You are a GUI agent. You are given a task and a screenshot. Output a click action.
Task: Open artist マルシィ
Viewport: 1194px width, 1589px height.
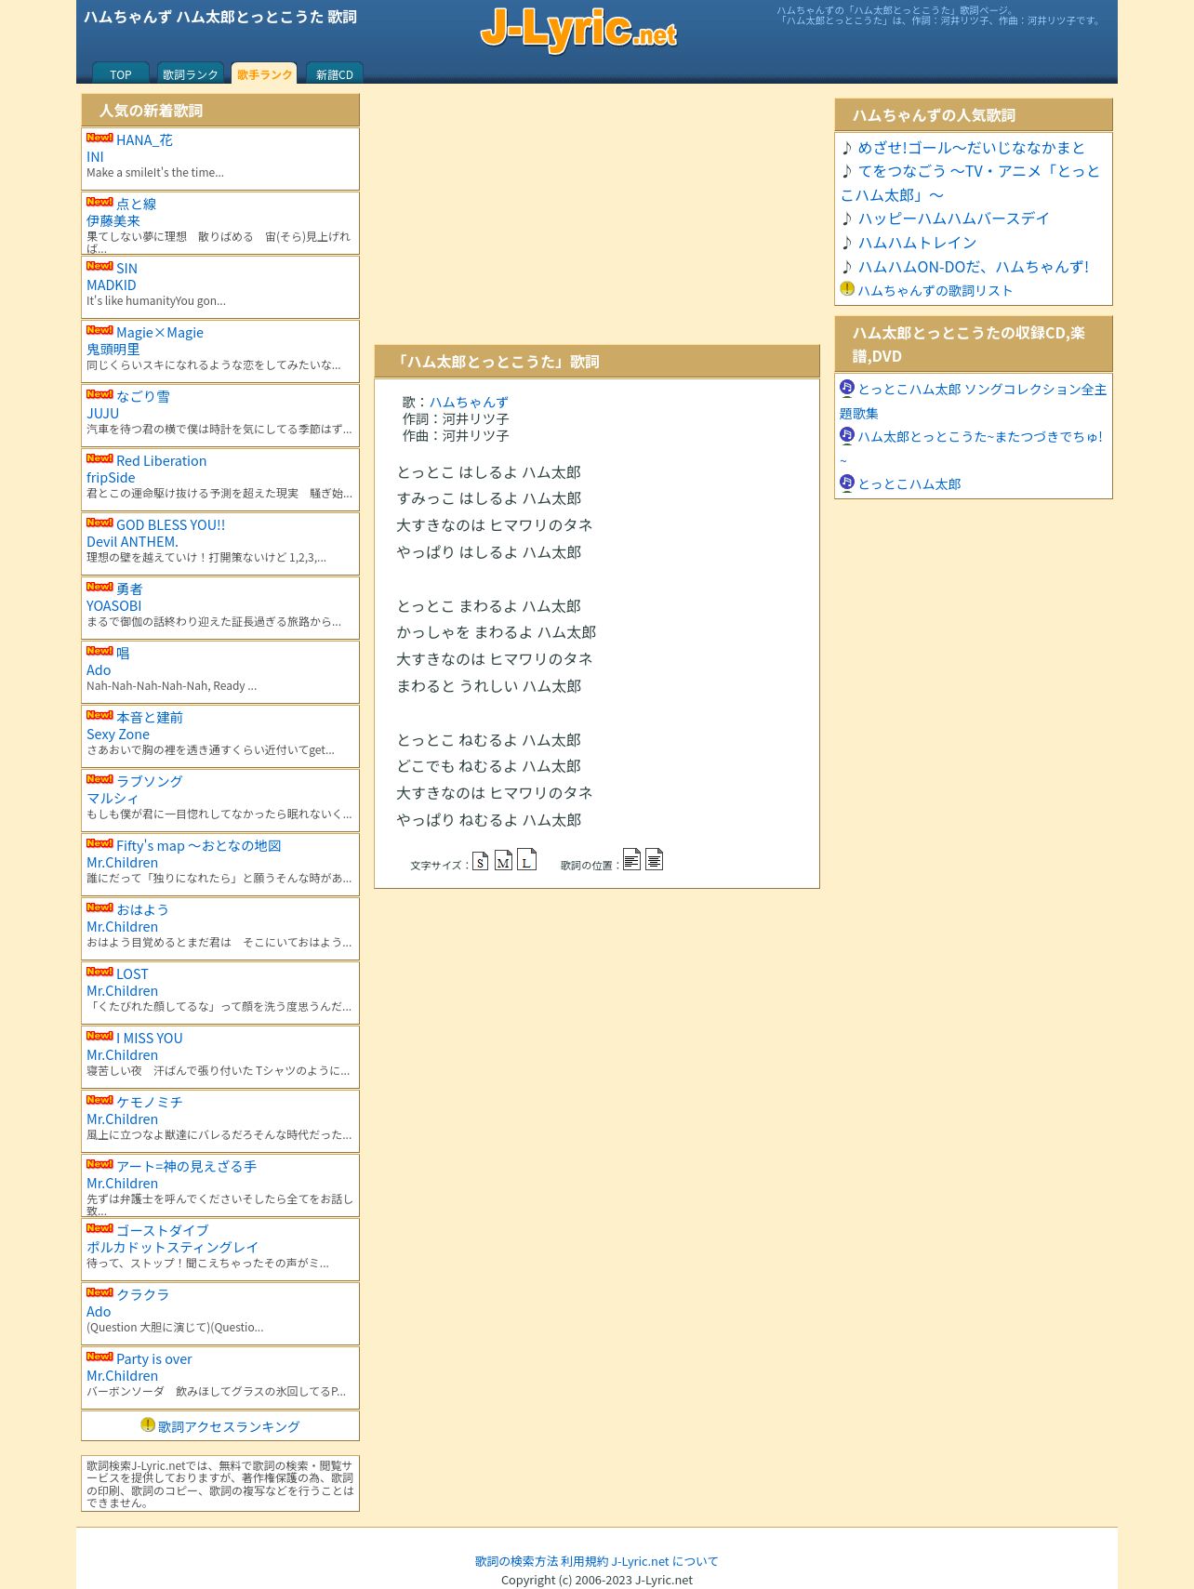click(x=113, y=799)
